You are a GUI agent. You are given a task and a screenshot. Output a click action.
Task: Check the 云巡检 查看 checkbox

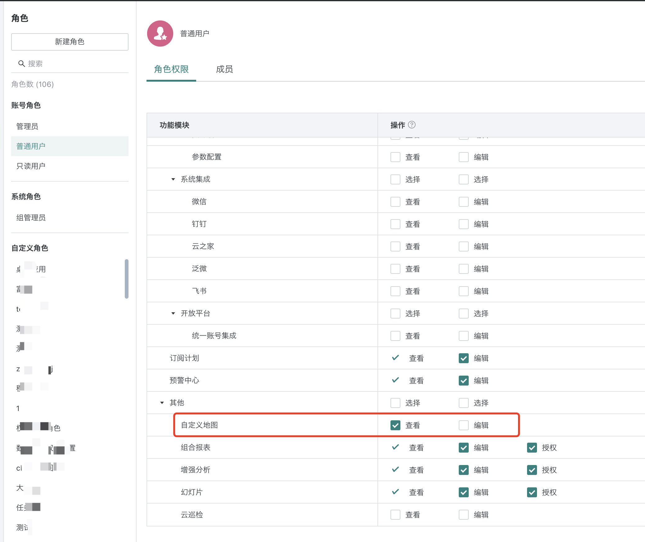pos(395,515)
